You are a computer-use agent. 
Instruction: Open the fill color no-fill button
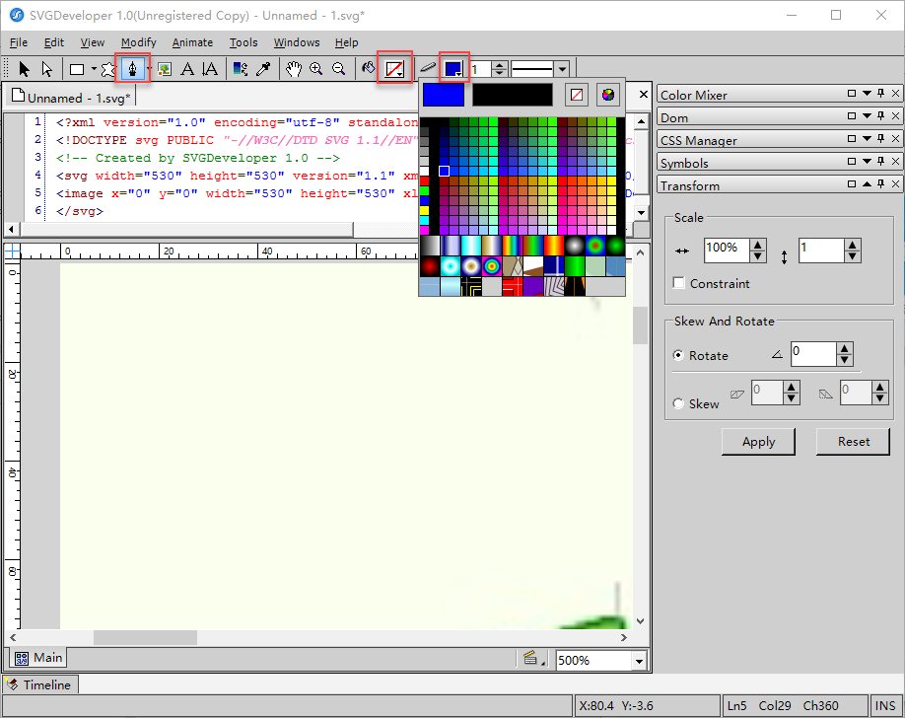(x=394, y=69)
